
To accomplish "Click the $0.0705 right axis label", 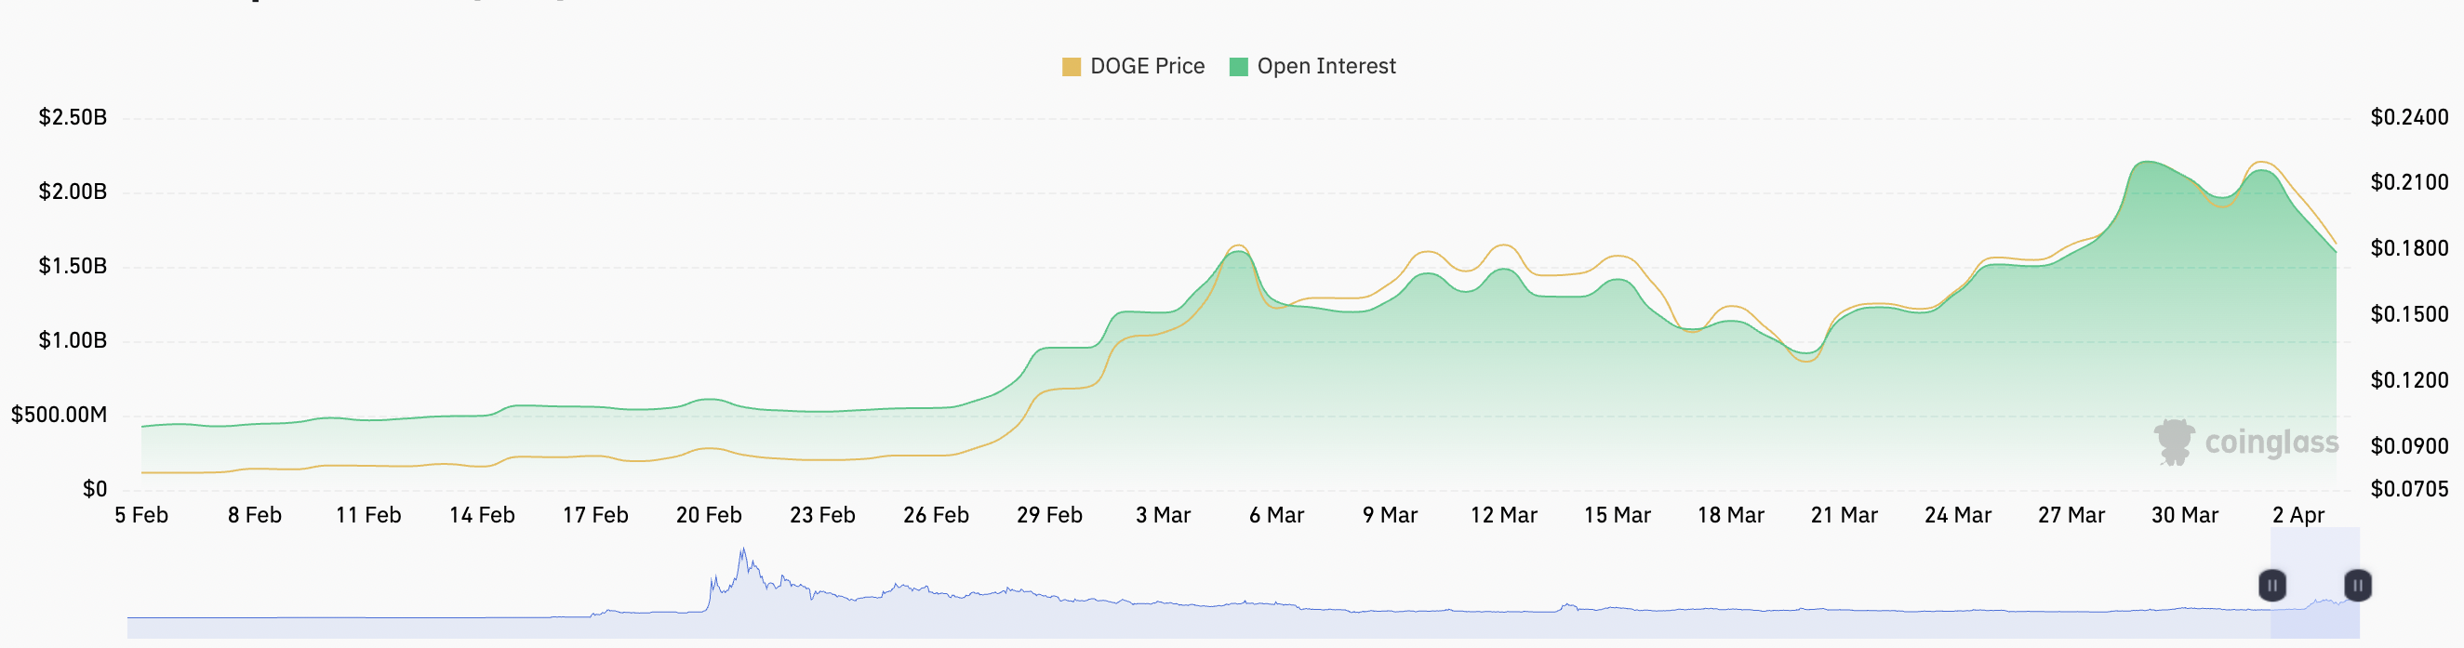I will tap(2408, 489).
